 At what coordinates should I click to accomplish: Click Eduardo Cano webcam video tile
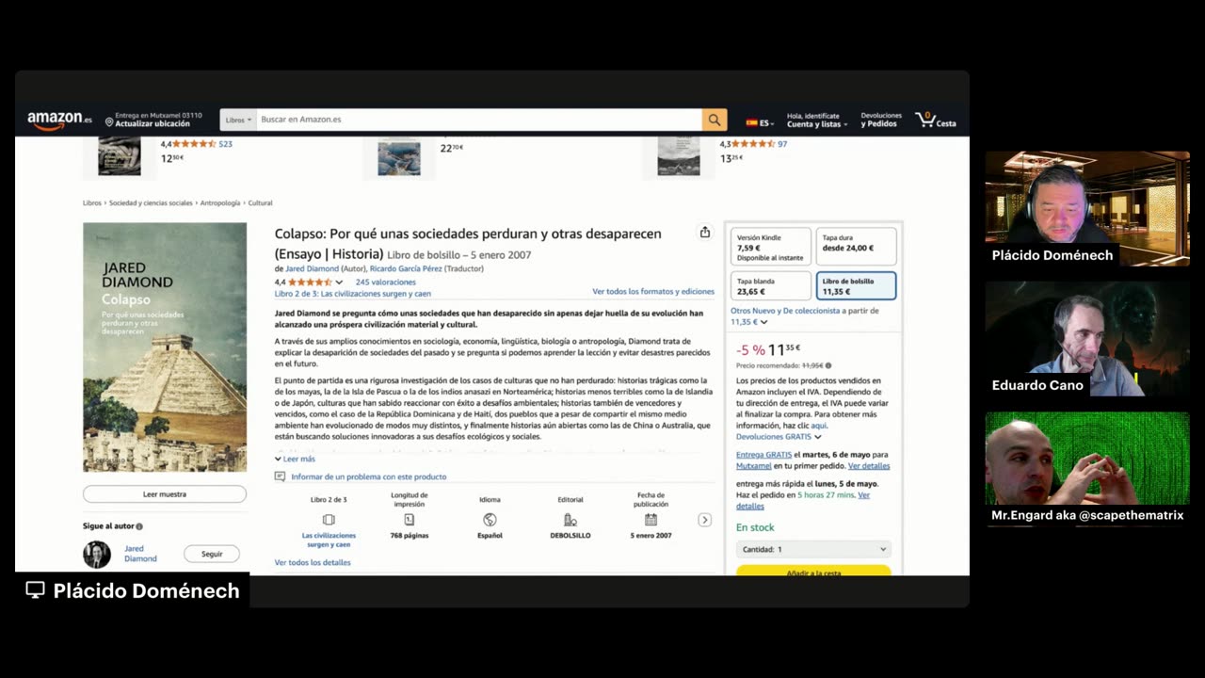click(x=1087, y=339)
